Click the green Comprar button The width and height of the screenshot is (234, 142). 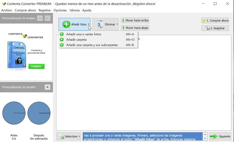click(x=36, y=66)
